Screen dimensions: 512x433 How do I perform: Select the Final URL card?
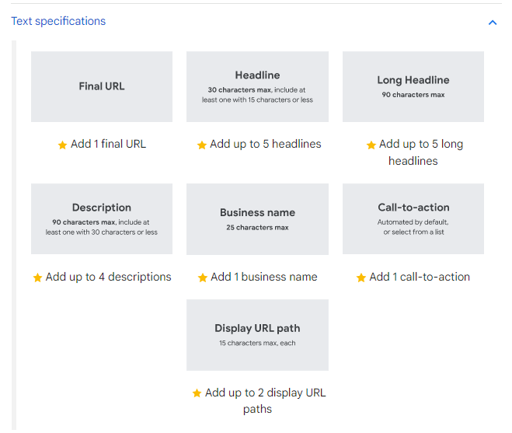click(102, 86)
